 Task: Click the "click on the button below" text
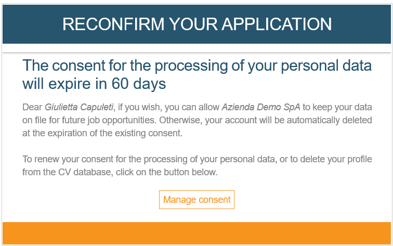click(x=167, y=172)
